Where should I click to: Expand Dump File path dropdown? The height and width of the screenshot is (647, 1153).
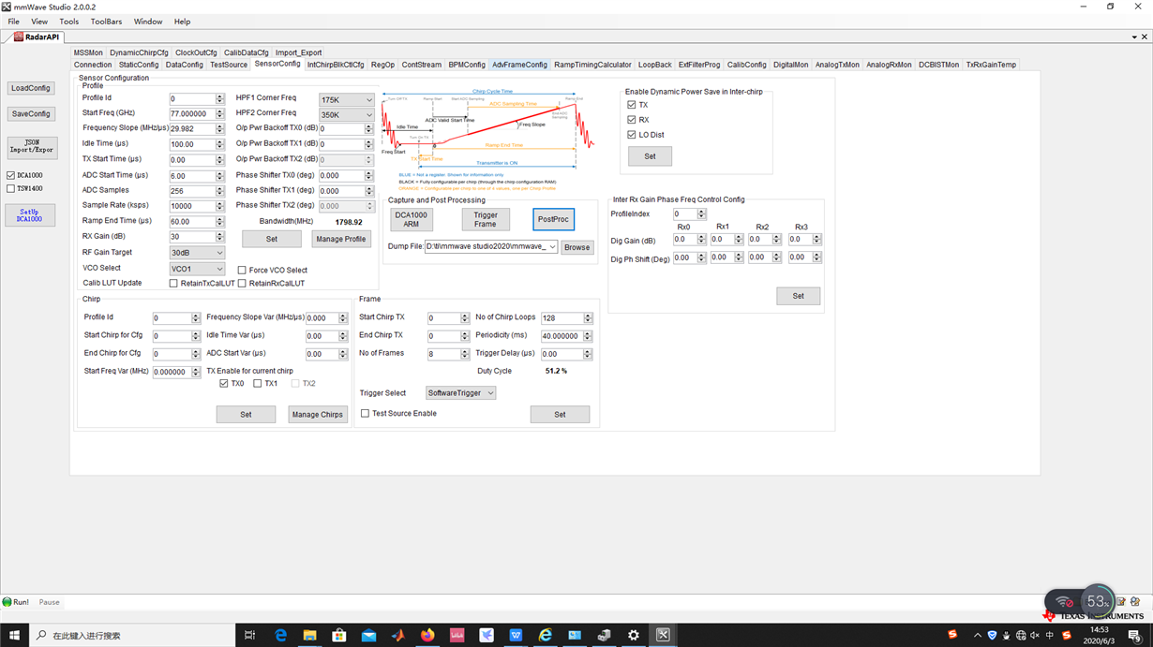(x=552, y=247)
